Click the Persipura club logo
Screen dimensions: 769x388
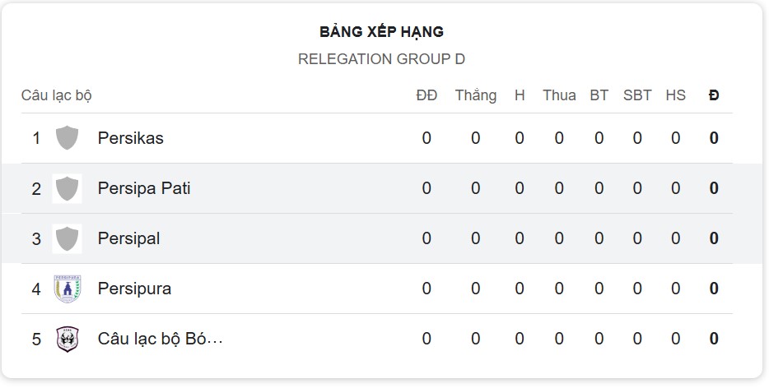[x=67, y=289]
